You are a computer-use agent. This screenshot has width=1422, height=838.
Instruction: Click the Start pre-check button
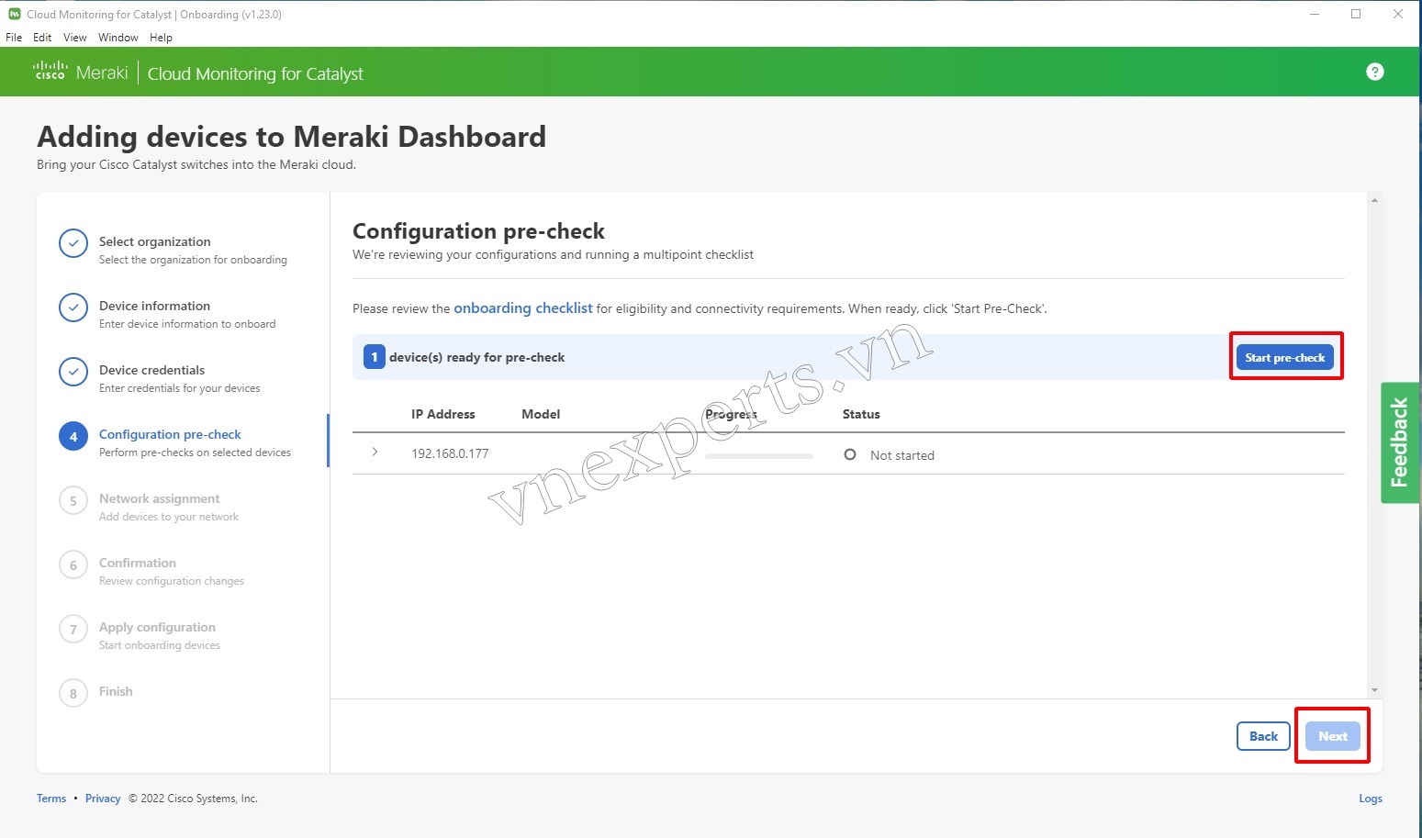tap(1285, 357)
